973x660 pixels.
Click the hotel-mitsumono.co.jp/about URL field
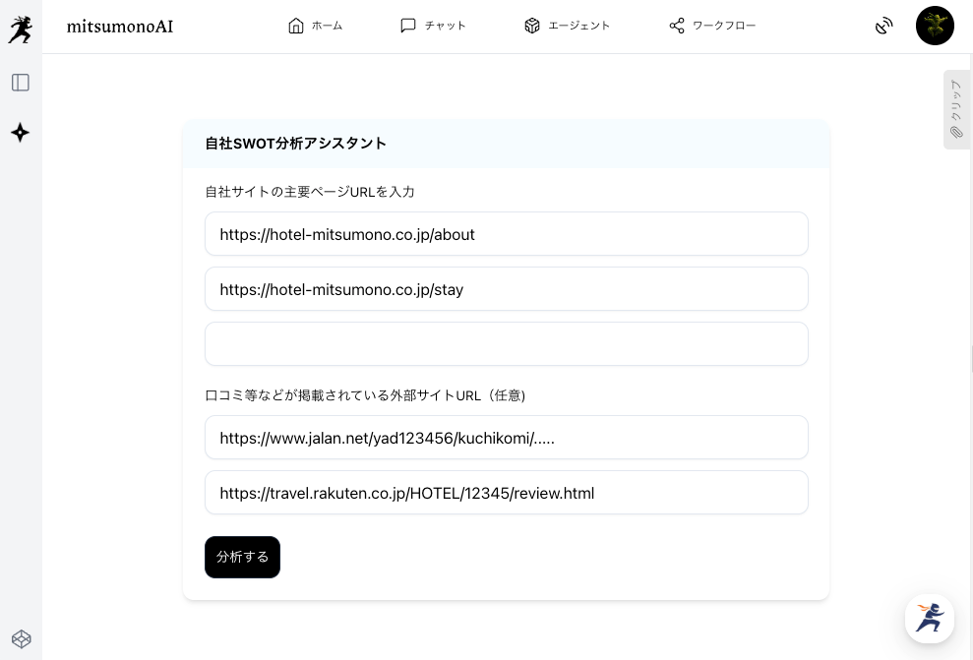pyautogui.click(x=506, y=234)
